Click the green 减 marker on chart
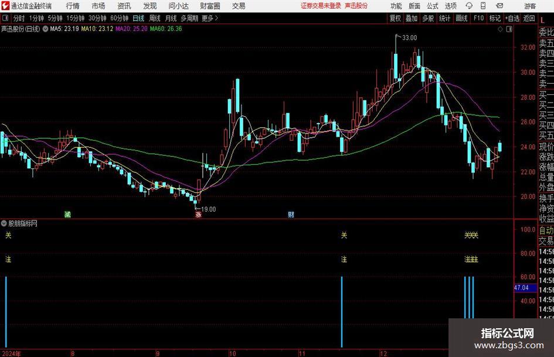554x357 pixels. pyautogui.click(x=67, y=214)
